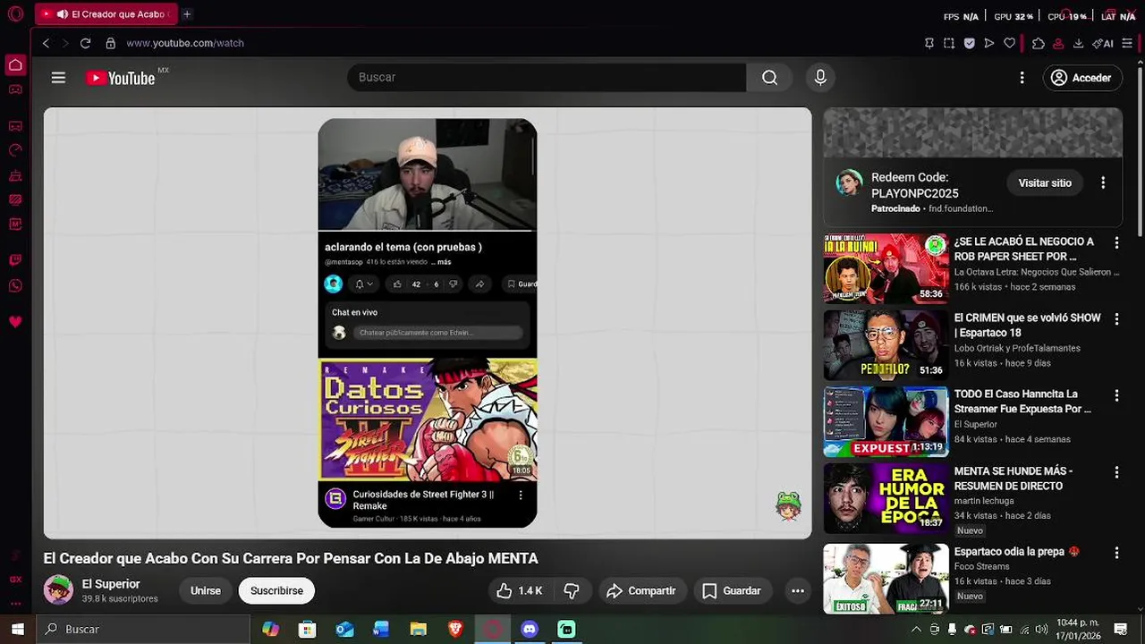Open File Explorer from the taskbar
This screenshot has height=644, width=1145.
click(418, 629)
